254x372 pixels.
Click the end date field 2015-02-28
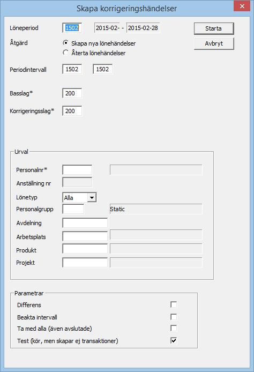click(143, 28)
